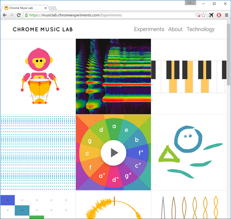Viewport: 231px width, 219px height.
Task: Select note 'f#' on the arpeggio wheel
Action: pos(141,153)
